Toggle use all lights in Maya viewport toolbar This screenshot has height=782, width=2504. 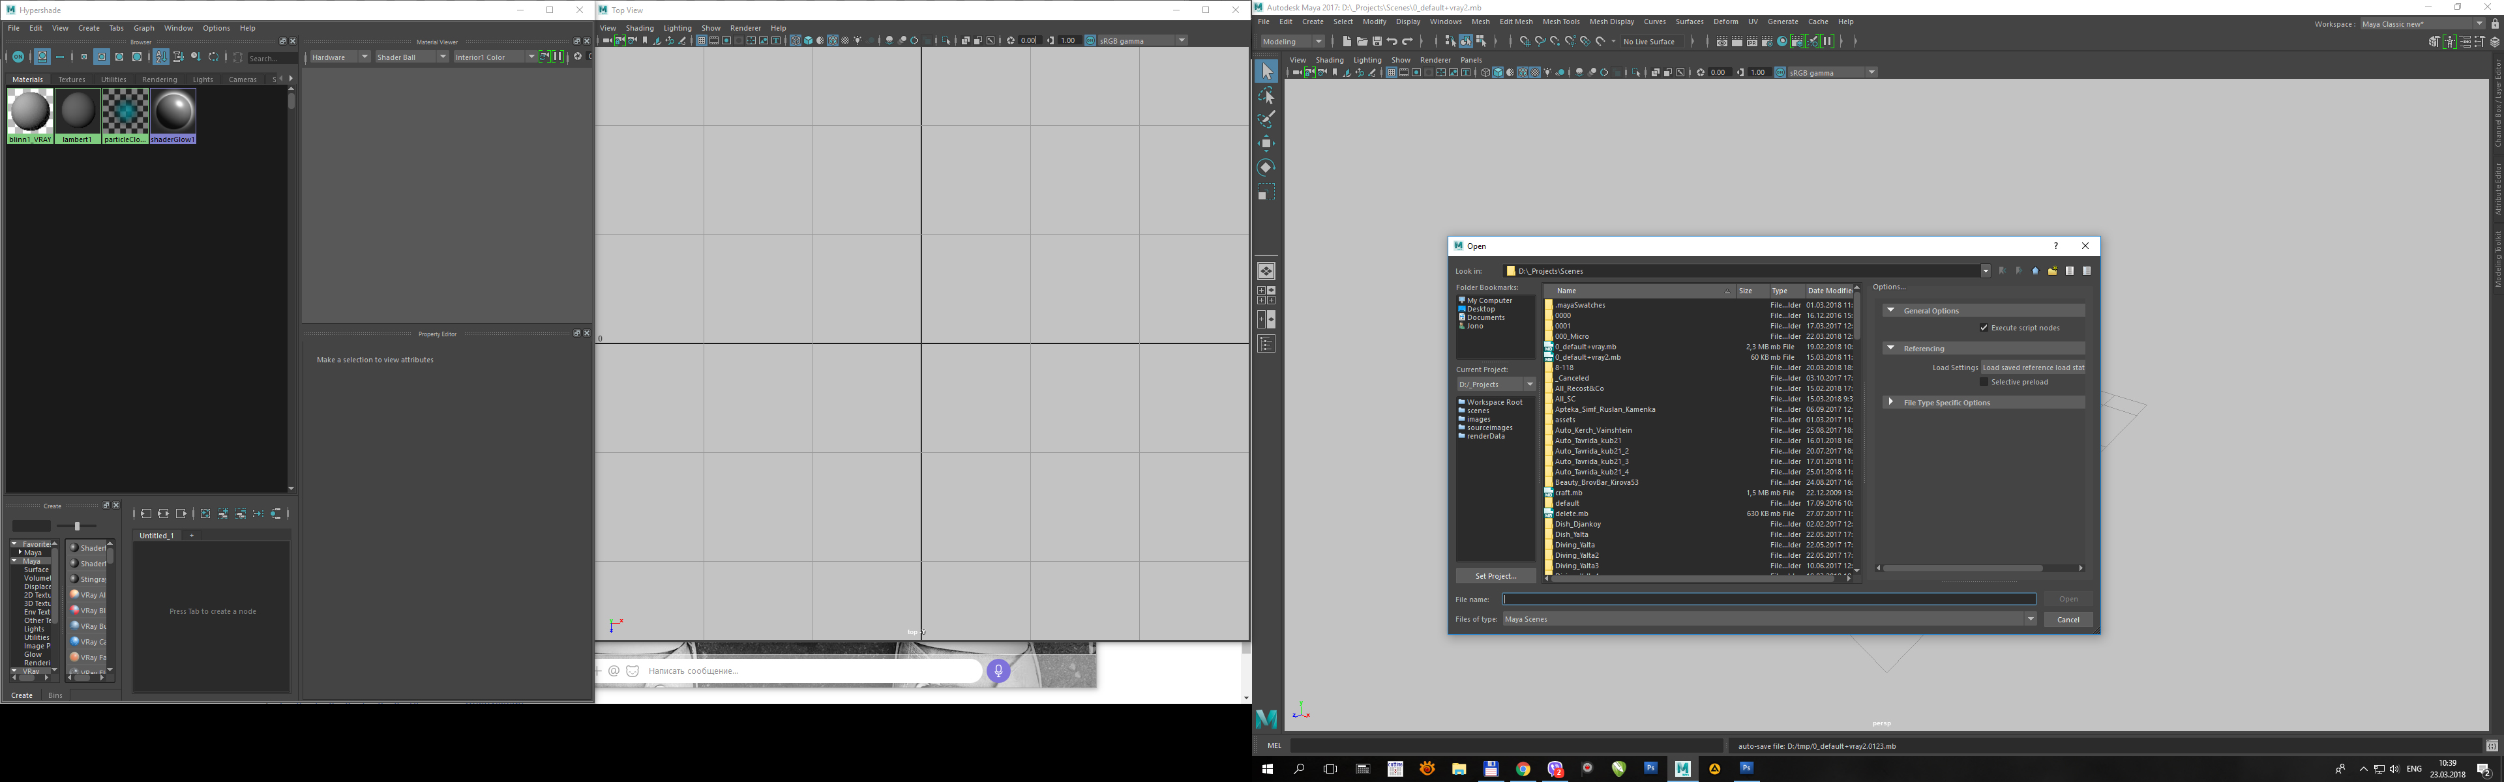click(x=1547, y=72)
